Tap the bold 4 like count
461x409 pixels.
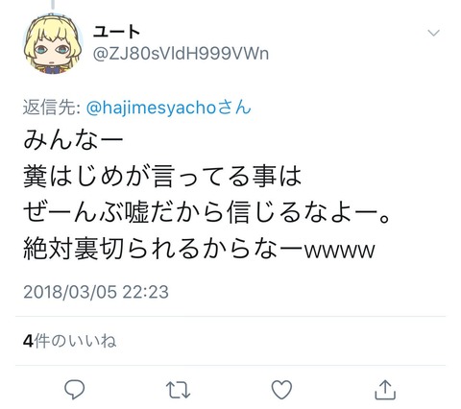[x=28, y=341]
